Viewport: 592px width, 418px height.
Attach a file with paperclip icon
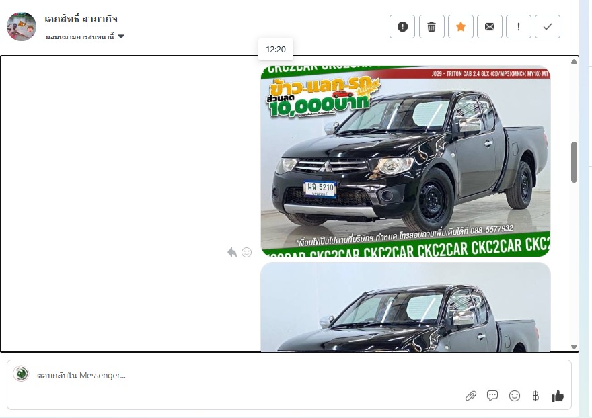coord(471,396)
